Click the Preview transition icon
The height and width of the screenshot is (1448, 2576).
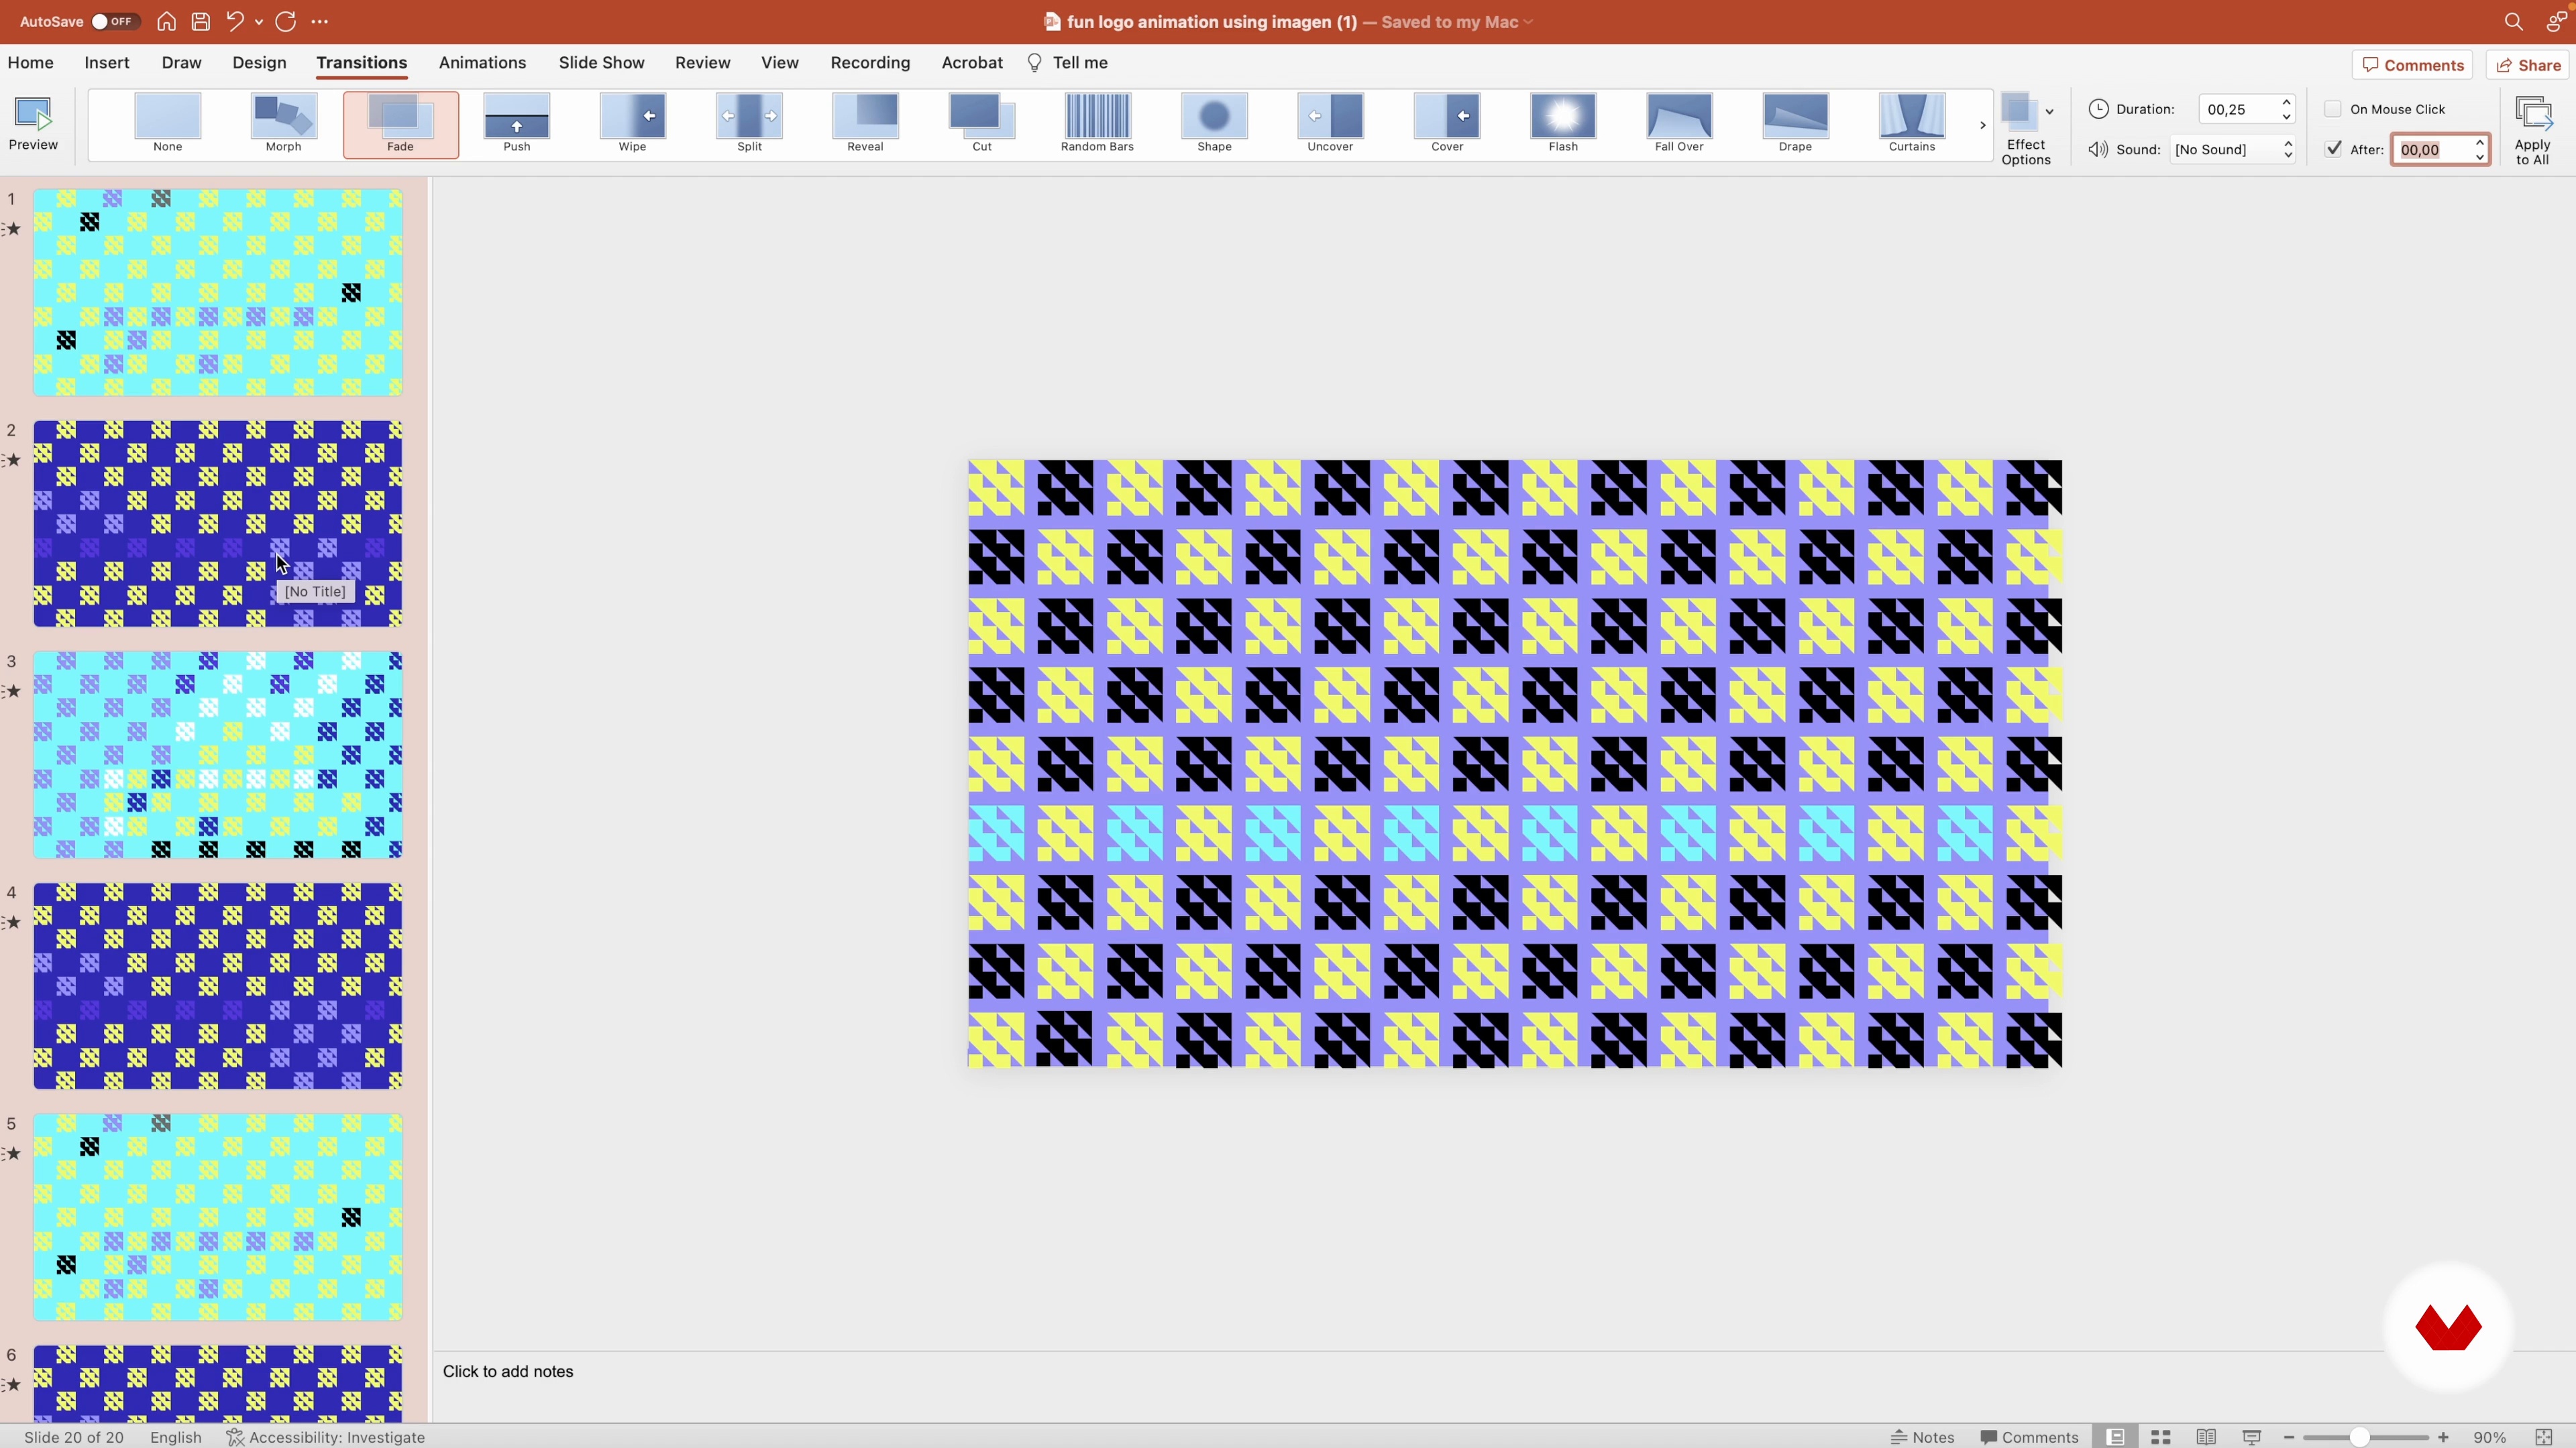[33, 124]
